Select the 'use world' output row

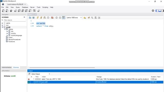coord(95,82)
